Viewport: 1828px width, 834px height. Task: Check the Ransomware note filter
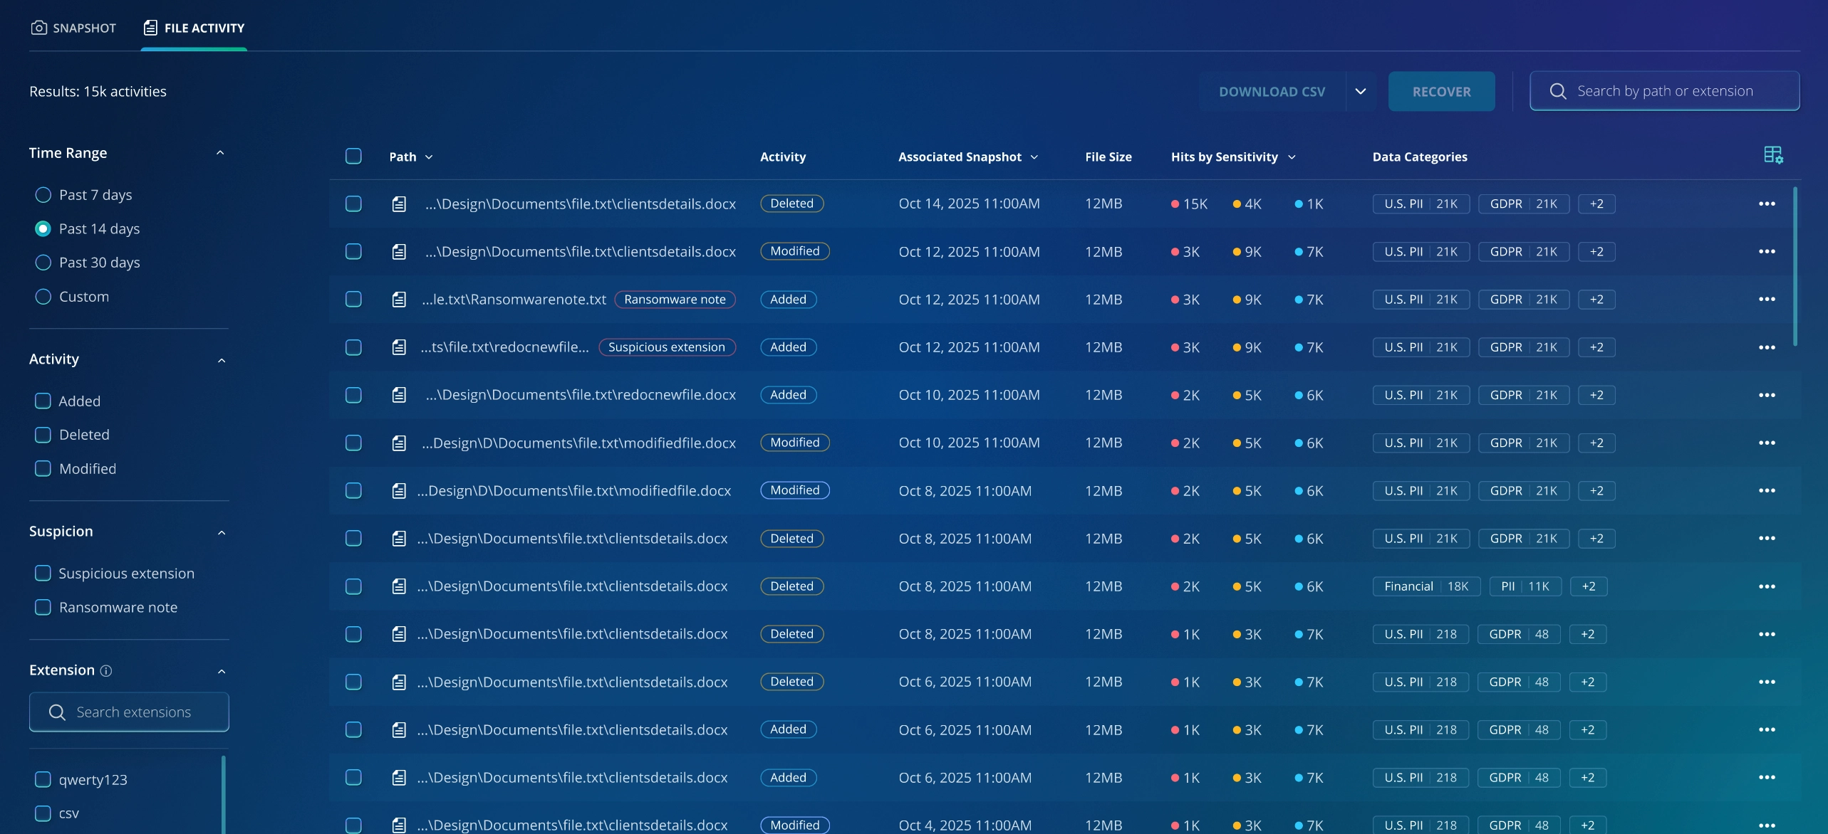coord(43,608)
